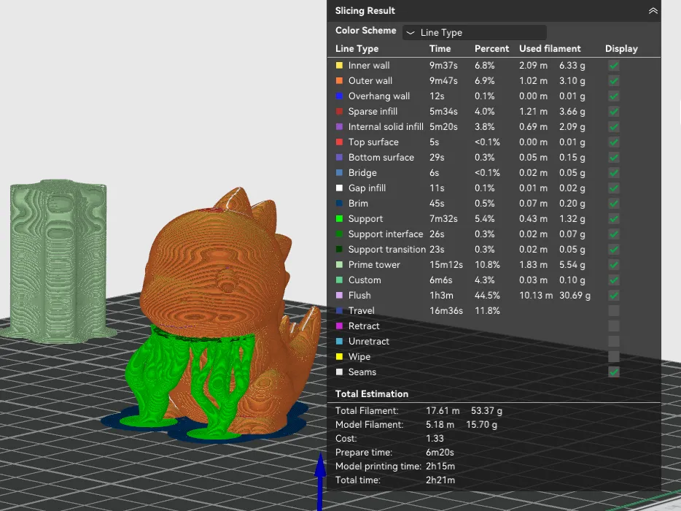
Task: Click the Cost value 1.33
Action: [x=435, y=439]
